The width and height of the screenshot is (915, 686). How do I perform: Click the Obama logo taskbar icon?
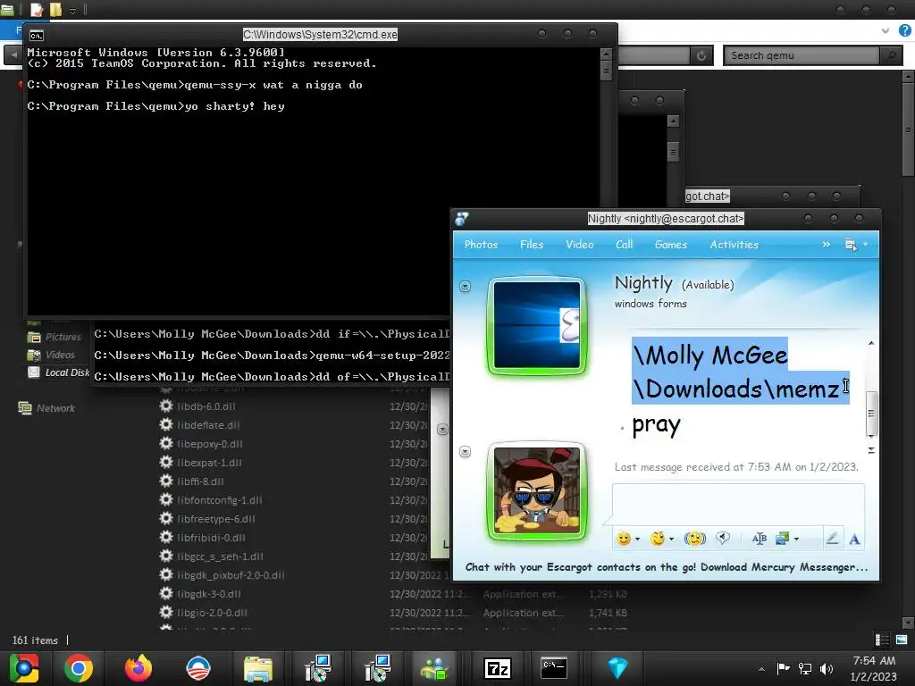tap(197, 668)
